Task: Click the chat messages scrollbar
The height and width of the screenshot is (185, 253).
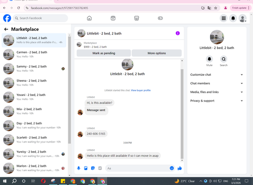Action: [182, 114]
